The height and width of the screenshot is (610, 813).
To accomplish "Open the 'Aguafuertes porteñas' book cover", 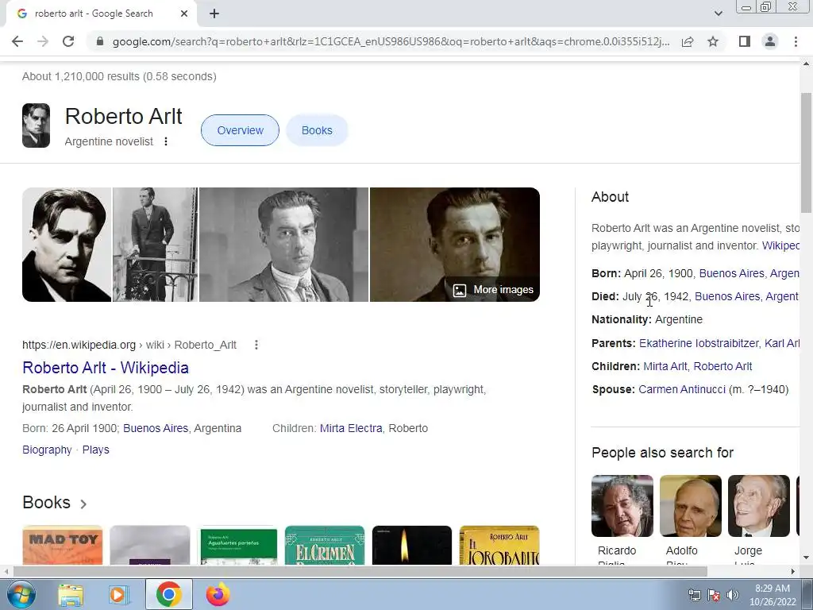I will pyautogui.click(x=237, y=545).
